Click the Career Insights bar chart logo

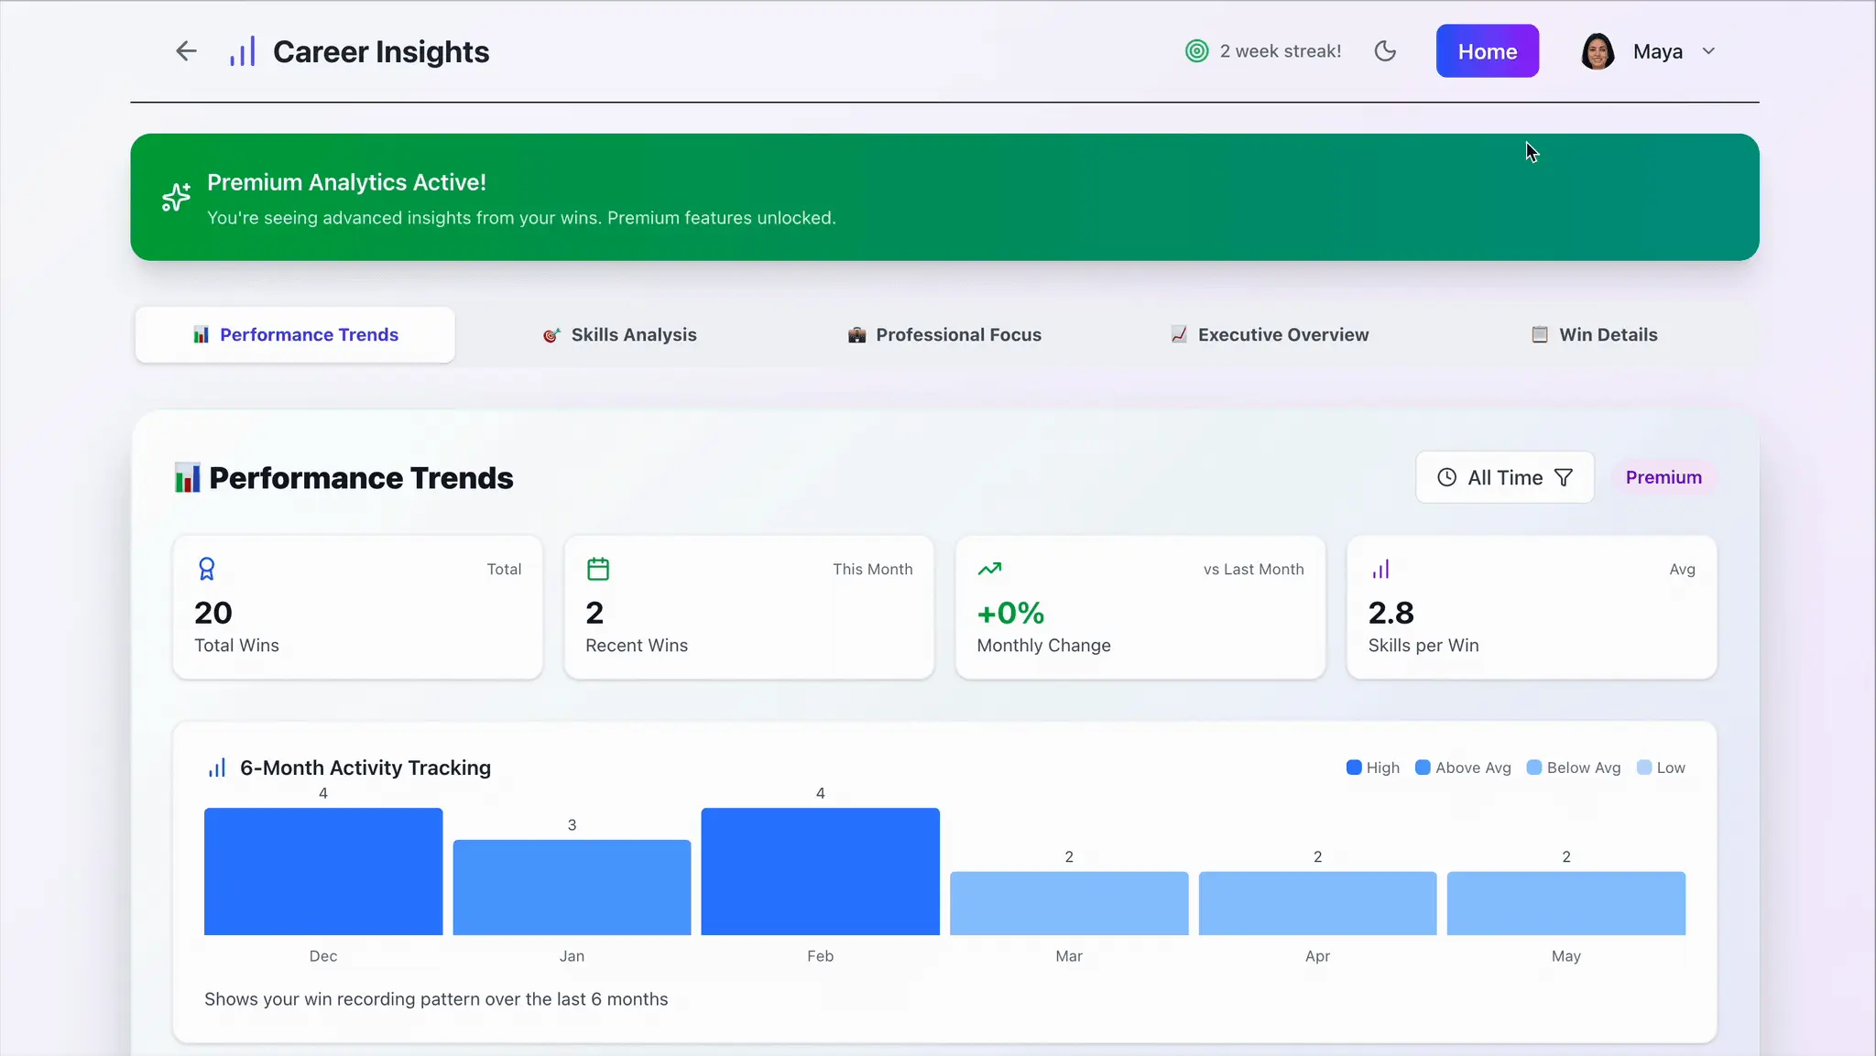(x=243, y=51)
